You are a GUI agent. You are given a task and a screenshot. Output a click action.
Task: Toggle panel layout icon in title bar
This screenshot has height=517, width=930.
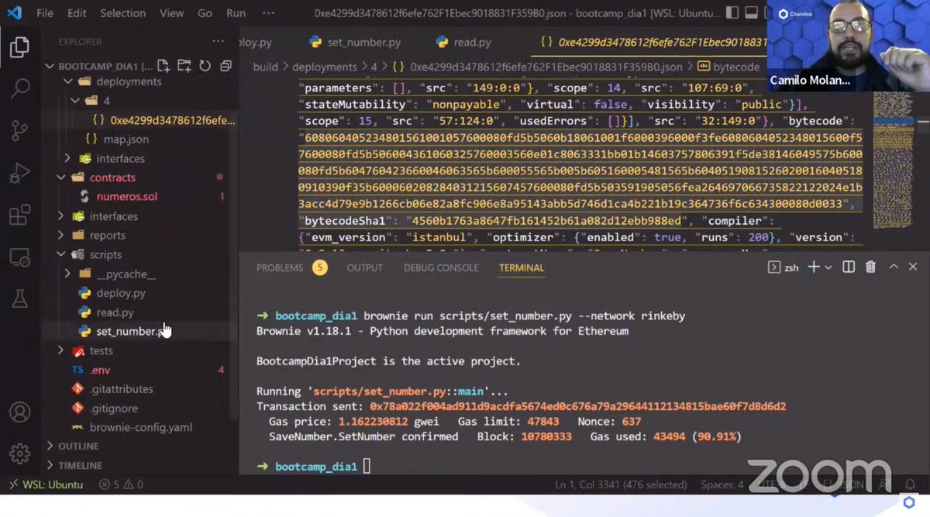[752, 13]
